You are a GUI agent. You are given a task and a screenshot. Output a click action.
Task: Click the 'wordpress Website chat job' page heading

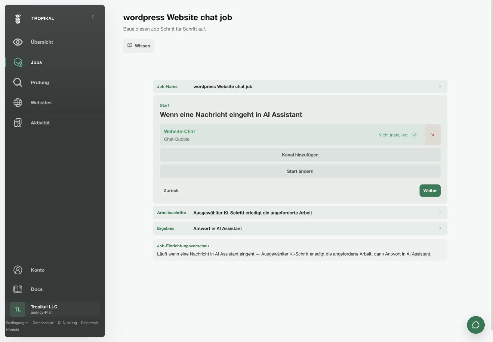pyautogui.click(x=177, y=18)
